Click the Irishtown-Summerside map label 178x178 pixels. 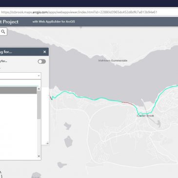click(x=113, y=60)
